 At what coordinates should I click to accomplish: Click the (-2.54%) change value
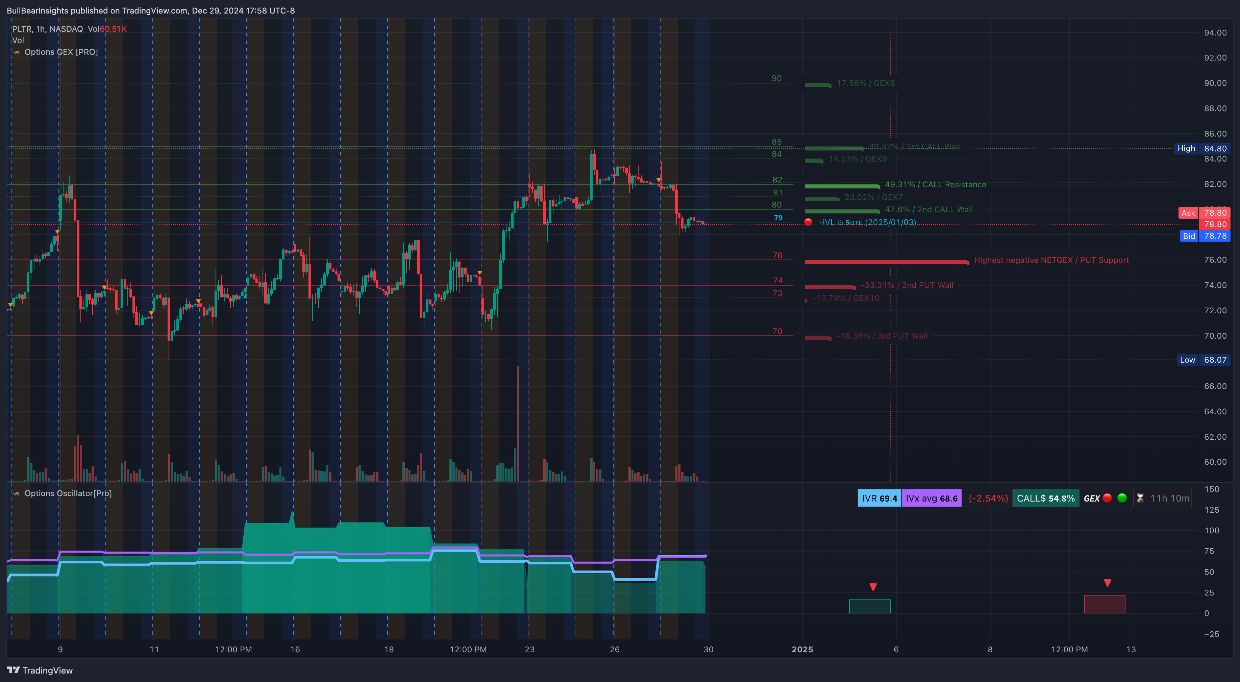pyautogui.click(x=988, y=498)
